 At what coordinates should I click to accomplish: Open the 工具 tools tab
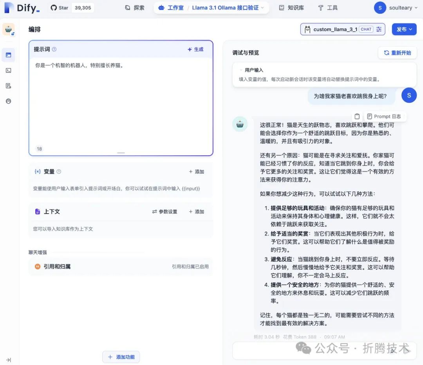pyautogui.click(x=328, y=8)
